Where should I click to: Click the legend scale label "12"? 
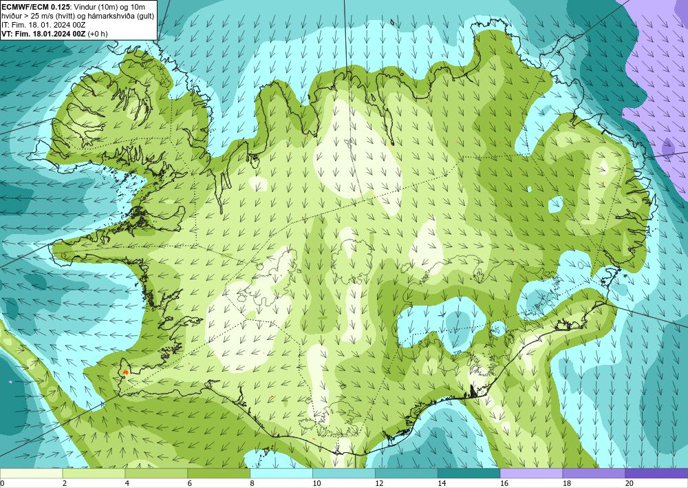pyautogui.click(x=379, y=484)
